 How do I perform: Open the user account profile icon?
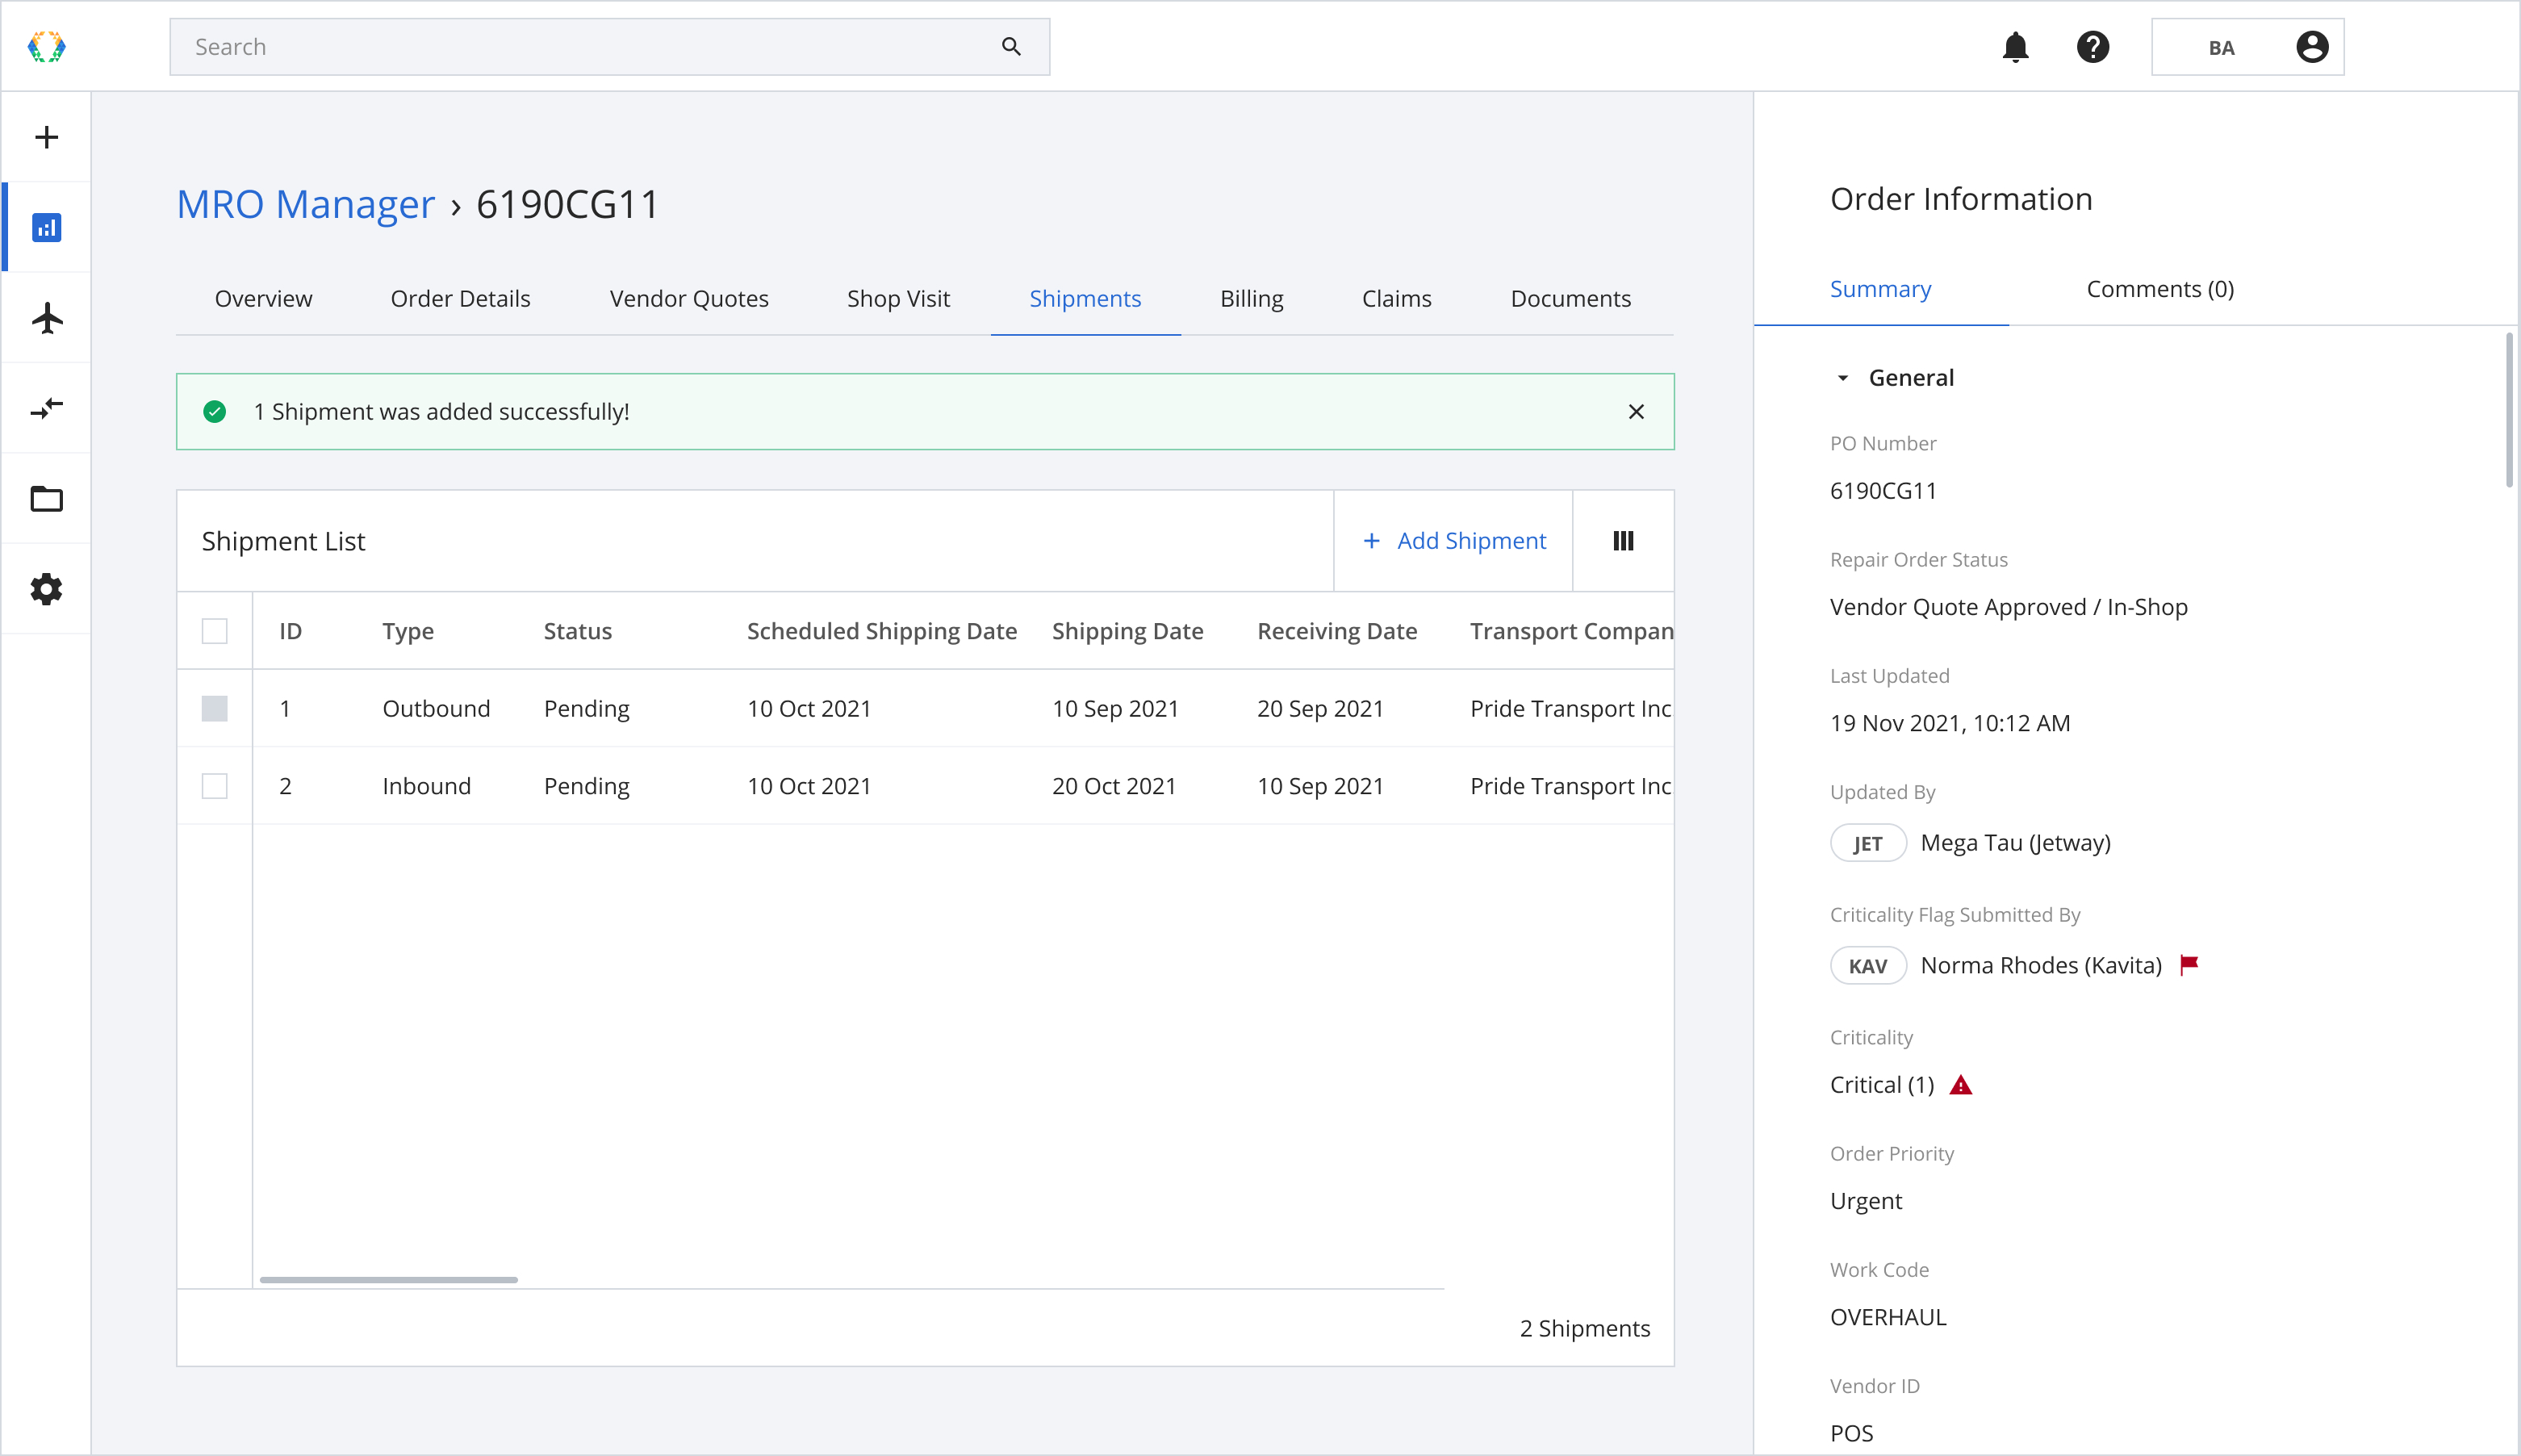click(2312, 47)
